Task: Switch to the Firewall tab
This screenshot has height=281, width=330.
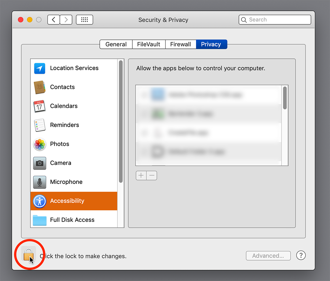Action: coord(181,44)
